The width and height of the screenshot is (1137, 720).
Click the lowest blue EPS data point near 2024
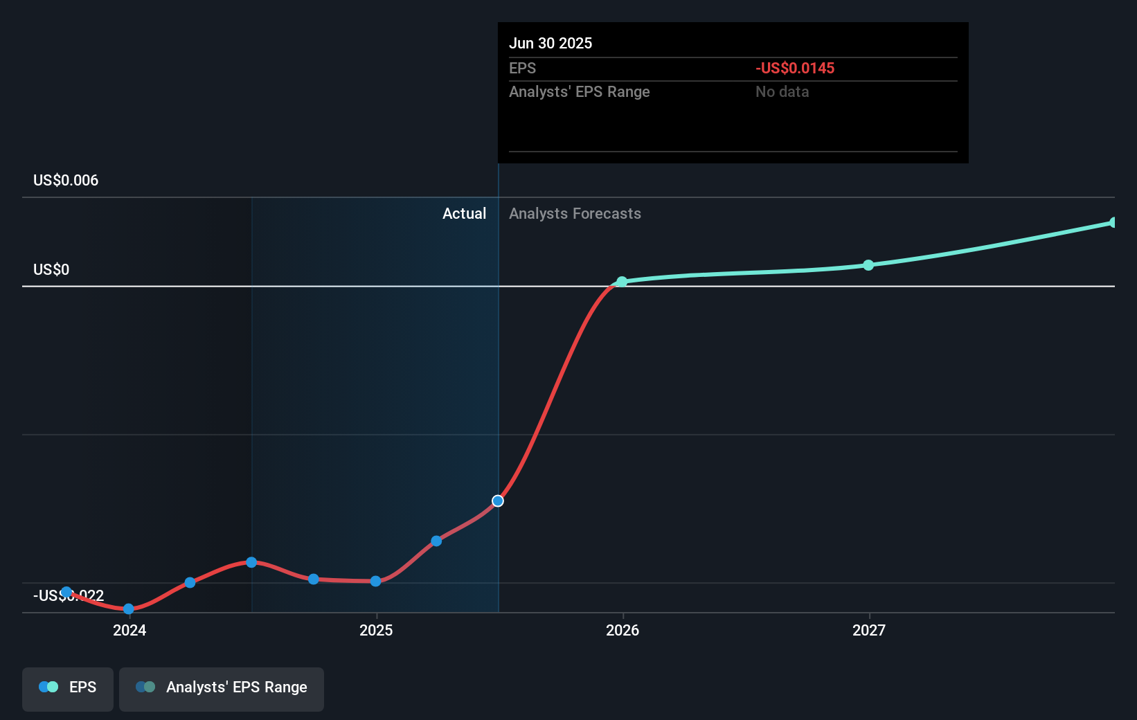tap(129, 609)
